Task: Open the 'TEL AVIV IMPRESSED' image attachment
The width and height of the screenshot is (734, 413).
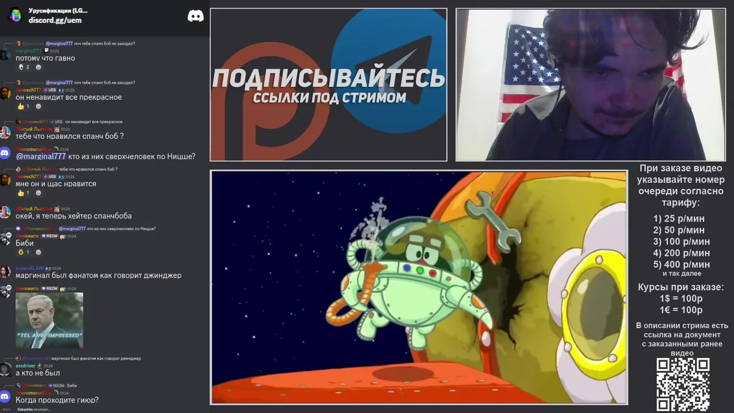Action: pos(49,320)
